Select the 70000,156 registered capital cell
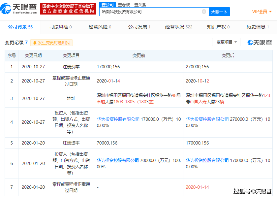This screenshot has height=197, width=277. click(139, 143)
